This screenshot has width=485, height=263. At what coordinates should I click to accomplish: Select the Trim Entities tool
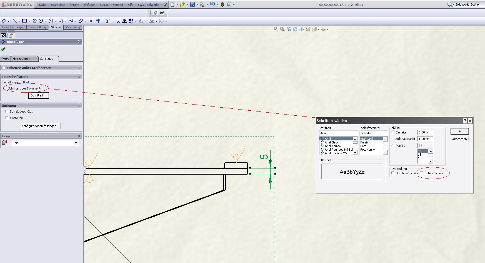pyautogui.click(x=98, y=21)
